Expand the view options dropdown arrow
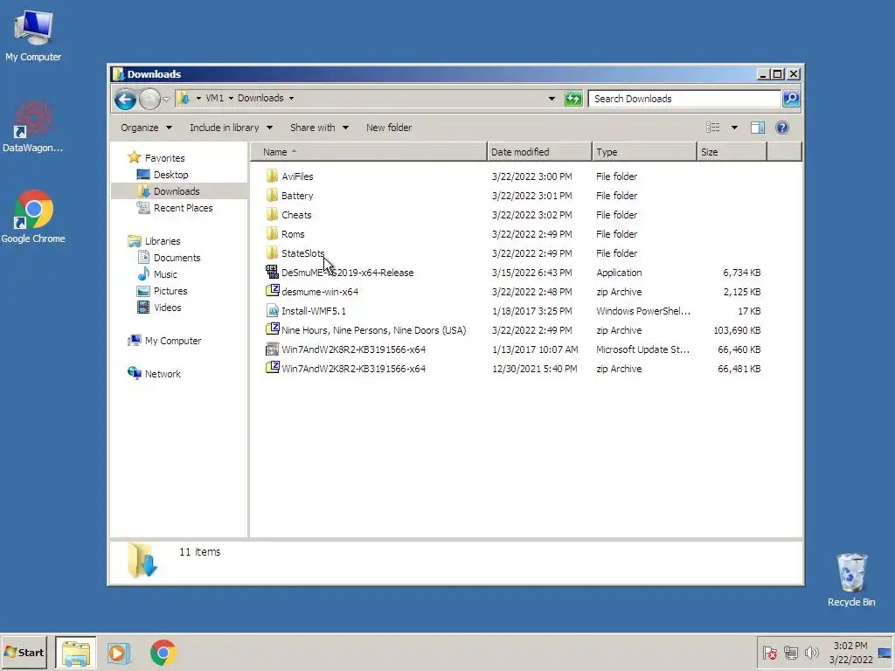The height and width of the screenshot is (671, 895). point(734,128)
